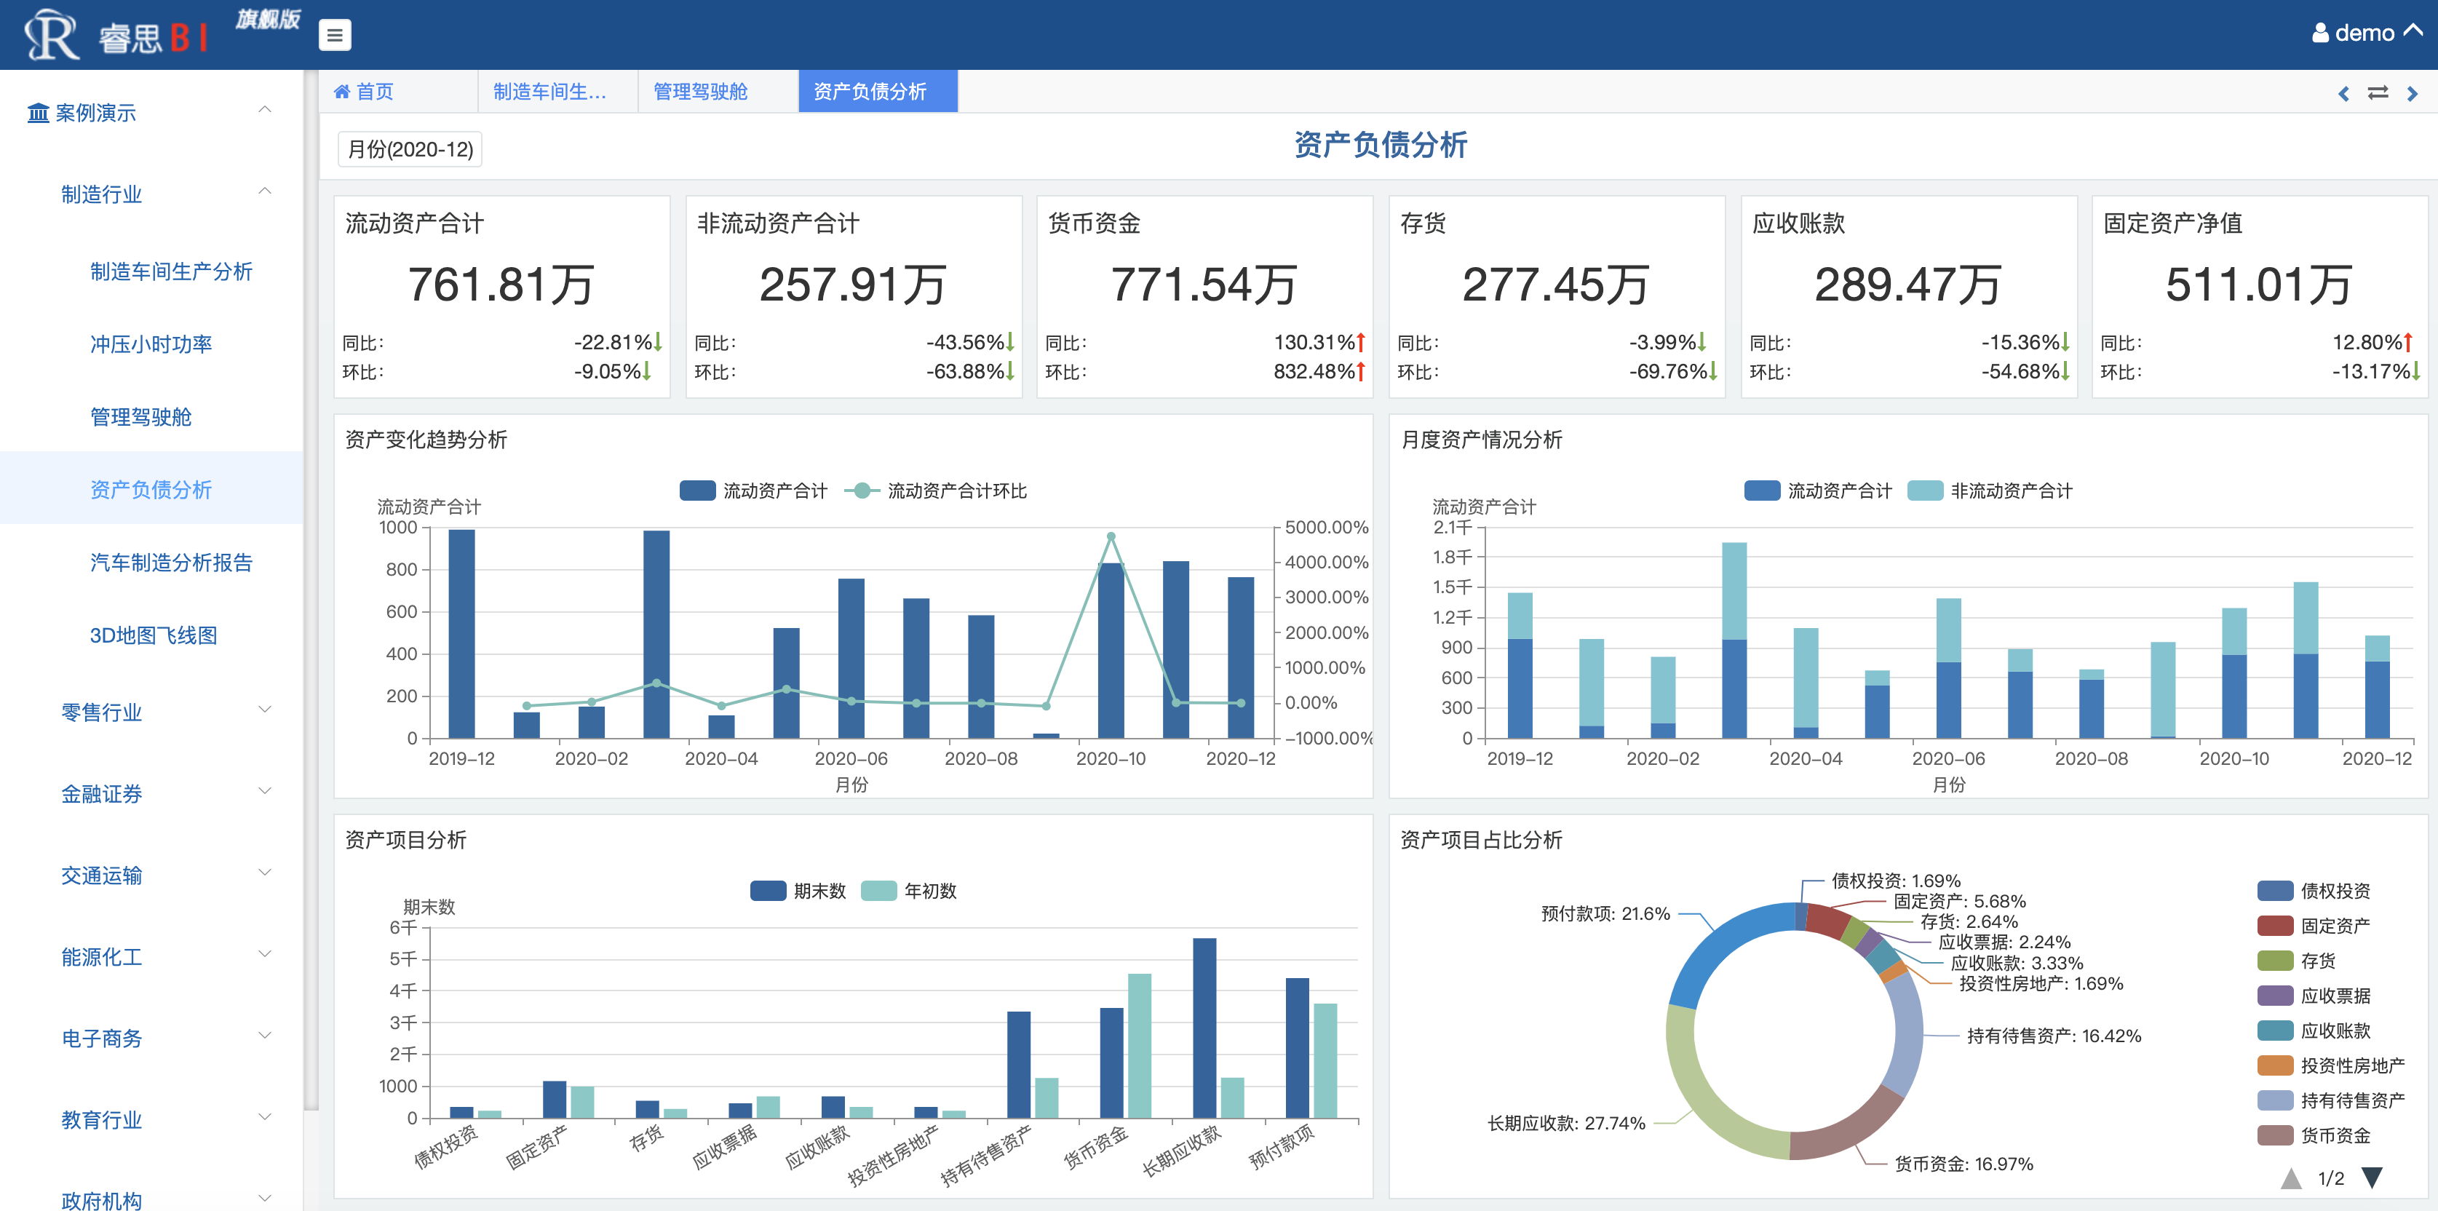
Task: Toggle 流动资产合计 legend in monthly chart
Action: [1818, 491]
